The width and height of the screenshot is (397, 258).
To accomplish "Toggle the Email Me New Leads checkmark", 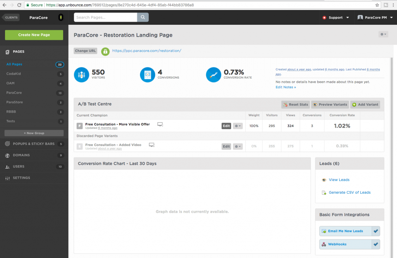I will [376, 231].
